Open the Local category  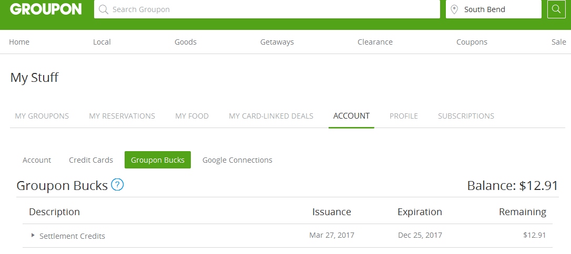tap(101, 42)
